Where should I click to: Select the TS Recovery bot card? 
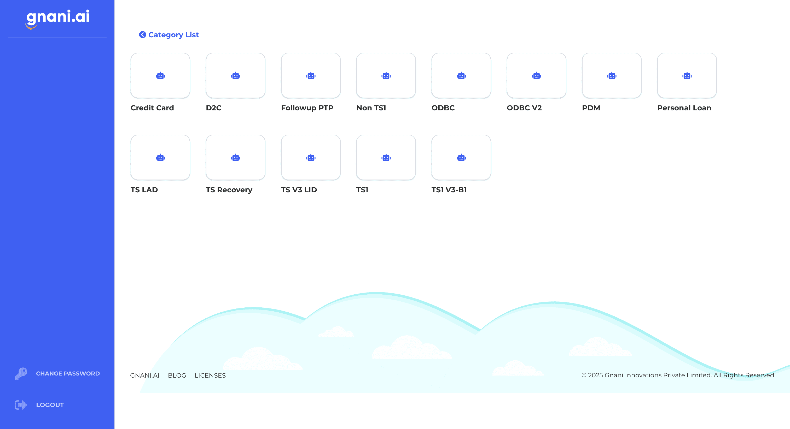pos(235,158)
